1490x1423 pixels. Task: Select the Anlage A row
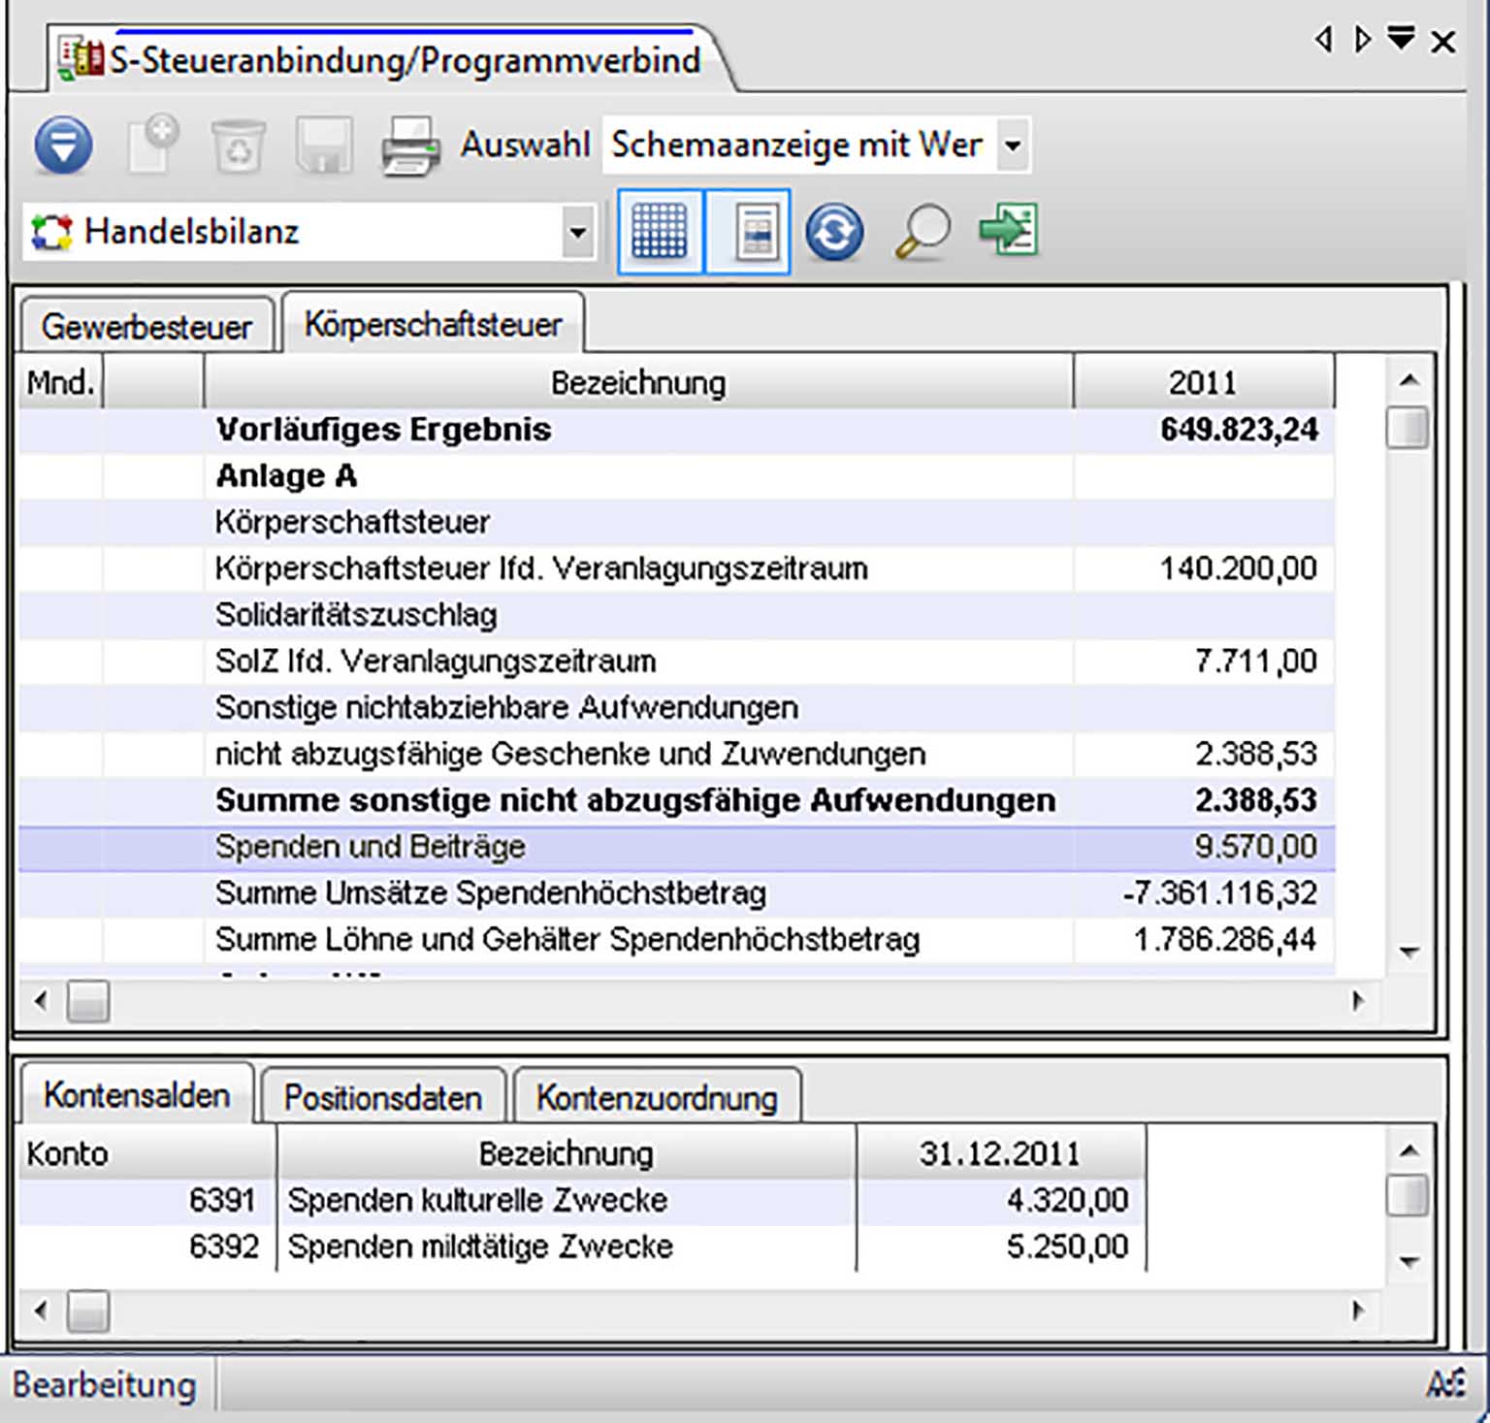click(x=676, y=476)
